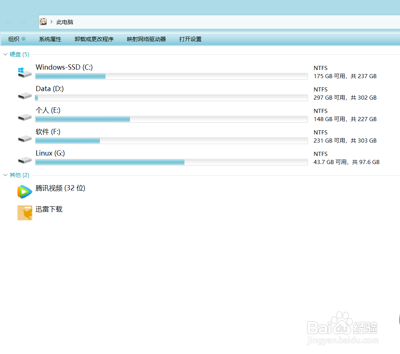Click the Data (D:) drive icon

pyautogui.click(x=24, y=96)
